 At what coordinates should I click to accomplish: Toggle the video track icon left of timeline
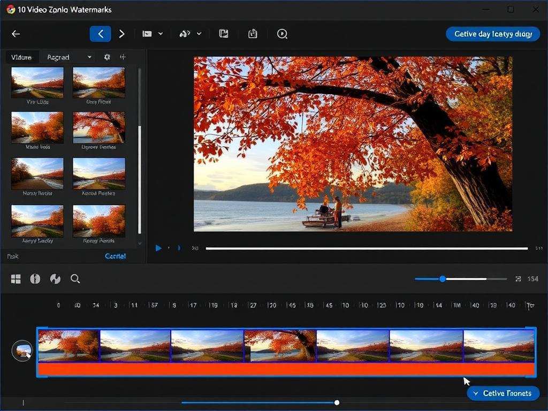22,351
